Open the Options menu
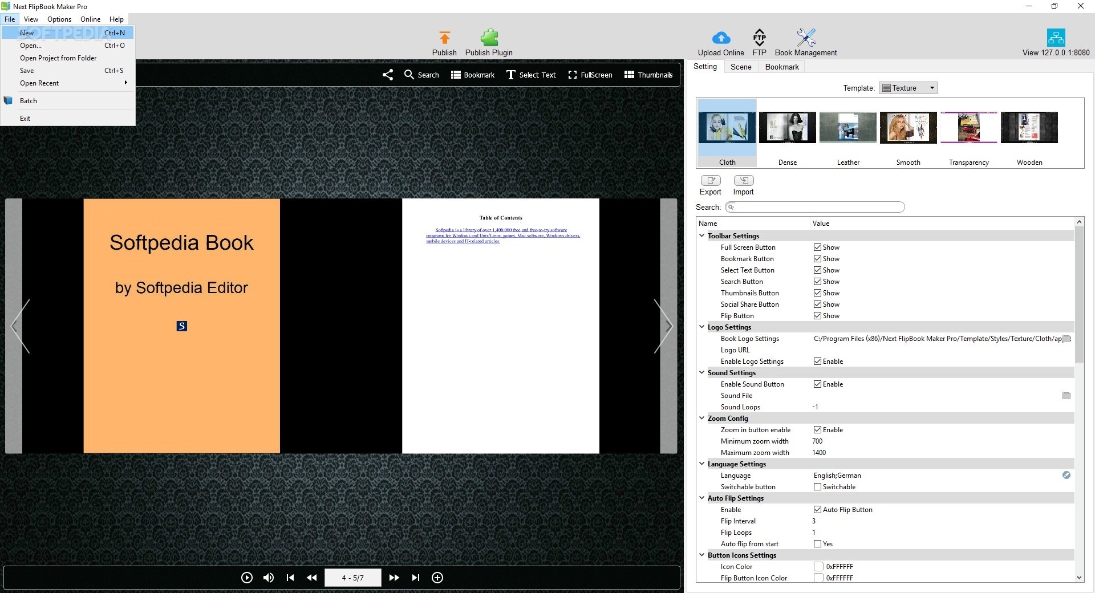Viewport: 1095px width, 593px height. [59, 19]
